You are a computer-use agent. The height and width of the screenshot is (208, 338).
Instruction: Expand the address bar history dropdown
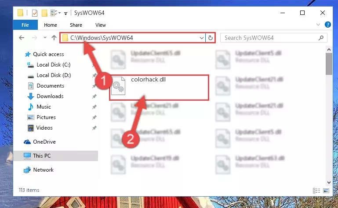pyautogui.click(x=202, y=38)
